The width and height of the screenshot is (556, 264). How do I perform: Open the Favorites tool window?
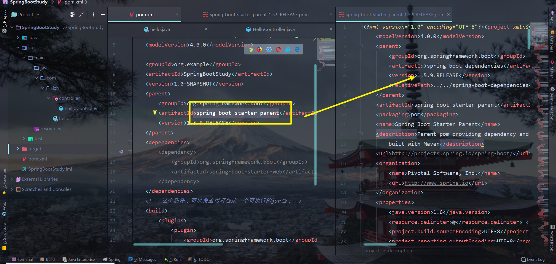point(4,181)
